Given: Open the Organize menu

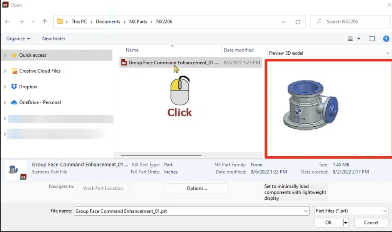Looking at the screenshot, I should tap(18, 39).
